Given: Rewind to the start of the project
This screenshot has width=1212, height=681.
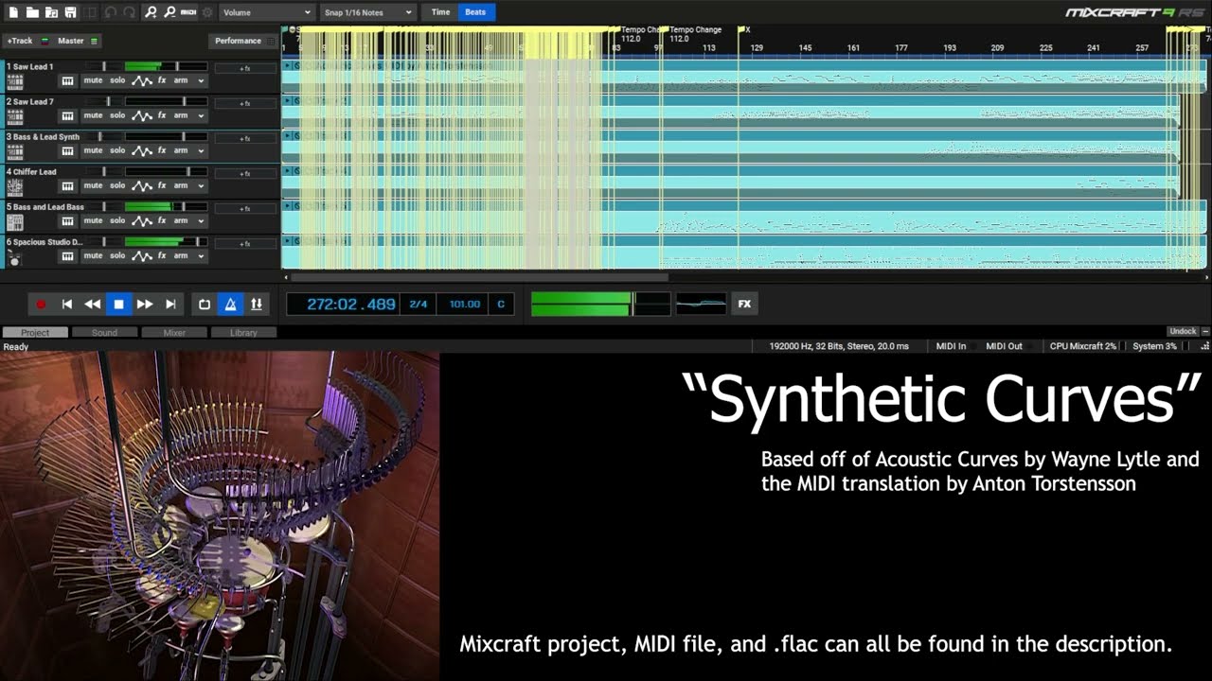Looking at the screenshot, I should pyautogui.click(x=66, y=304).
